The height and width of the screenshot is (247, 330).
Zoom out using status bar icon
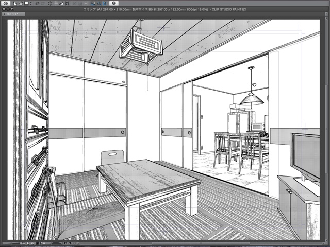point(27,243)
